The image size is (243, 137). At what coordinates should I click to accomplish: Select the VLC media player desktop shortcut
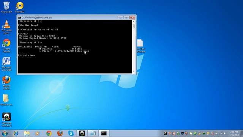[6, 27]
